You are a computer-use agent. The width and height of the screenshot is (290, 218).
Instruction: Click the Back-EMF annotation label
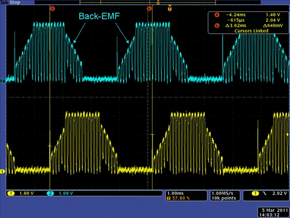pyautogui.click(x=99, y=16)
